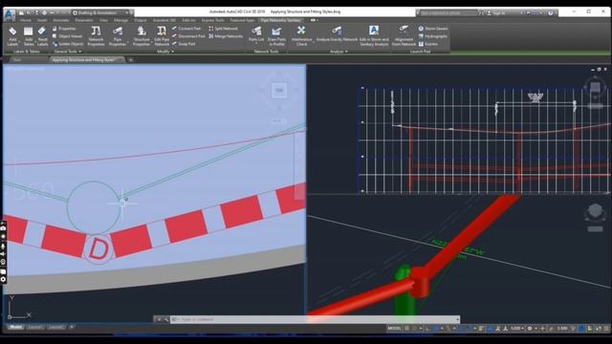Toggle lineweight display in status bar

[x=482, y=329]
